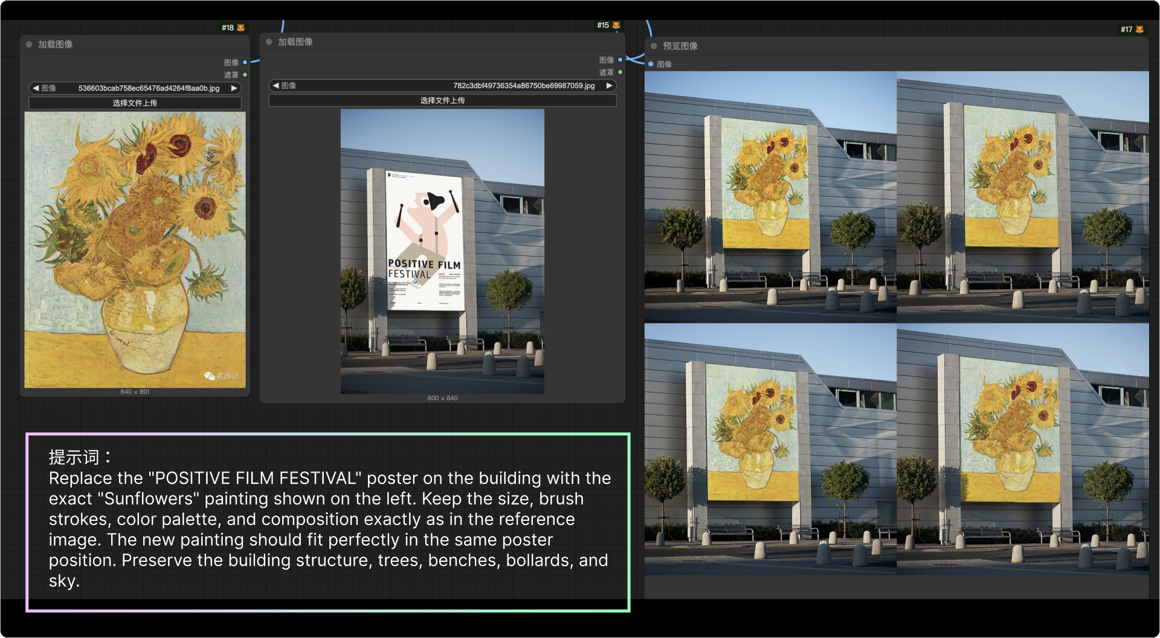
Task: Open the top-left preview result image
Action: coord(770,197)
